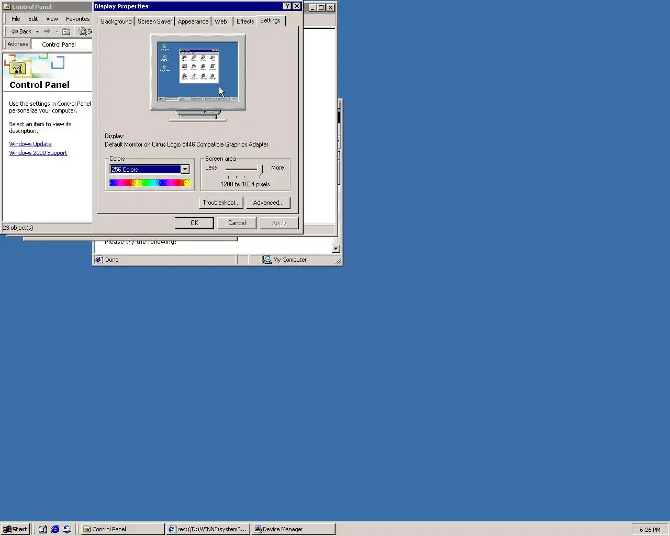Click the Up folder icon in Control Panel

(x=66, y=31)
